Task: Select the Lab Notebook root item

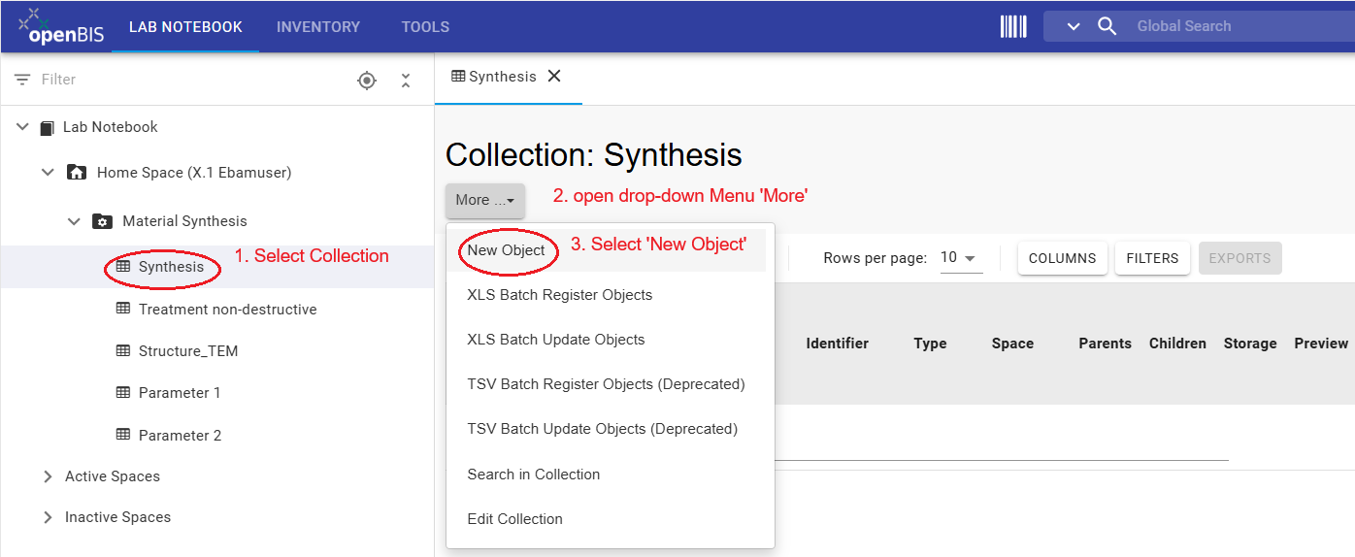Action: [111, 127]
